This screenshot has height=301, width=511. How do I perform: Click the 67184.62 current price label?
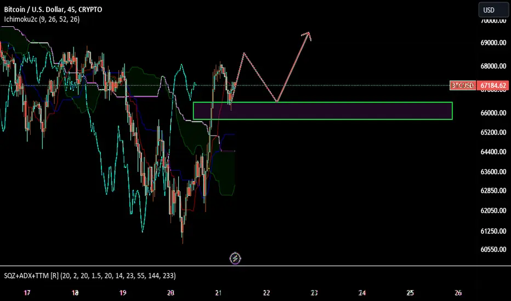coord(493,85)
